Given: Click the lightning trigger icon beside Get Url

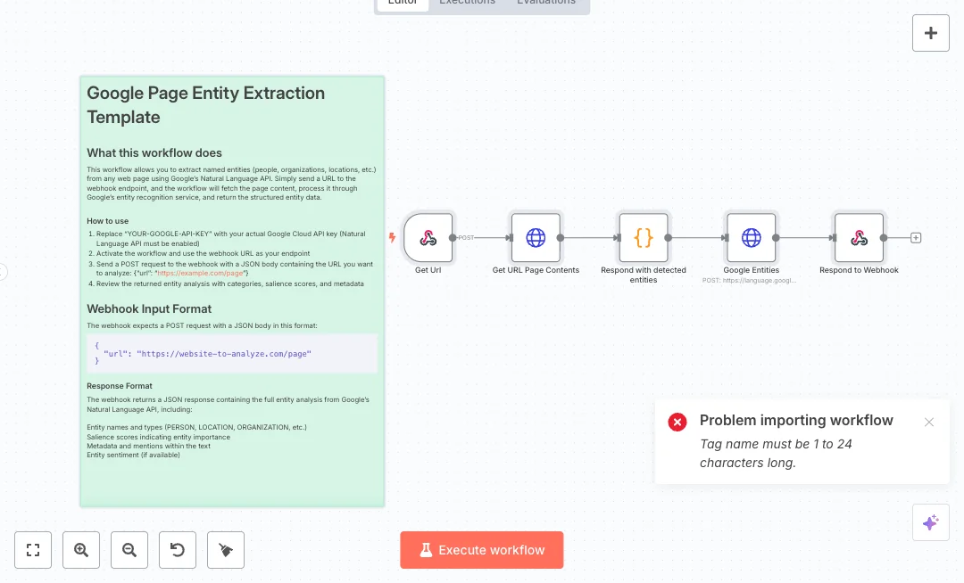Looking at the screenshot, I should 392,238.
